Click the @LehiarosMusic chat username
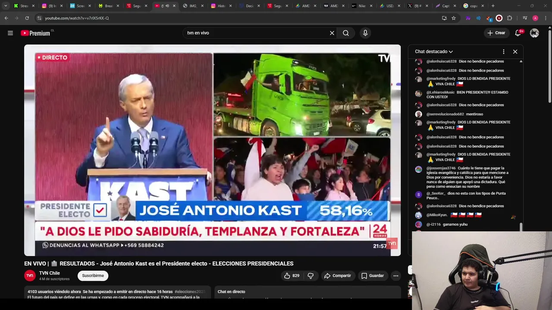This screenshot has width=552, height=310. tap(440, 93)
